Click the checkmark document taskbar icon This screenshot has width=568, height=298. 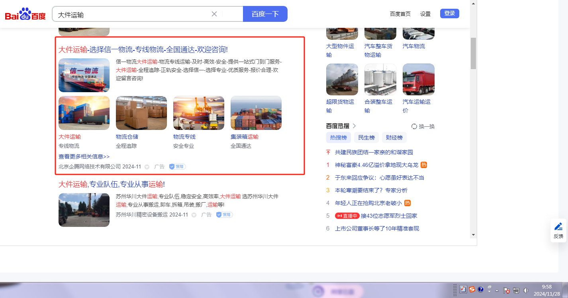pyautogui.click(x=463, y=289)
